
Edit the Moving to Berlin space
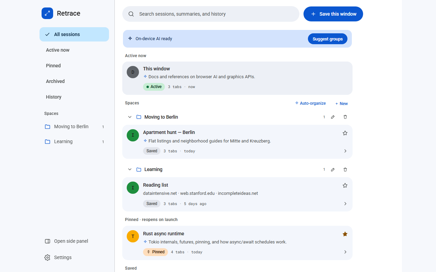point(333,117)
